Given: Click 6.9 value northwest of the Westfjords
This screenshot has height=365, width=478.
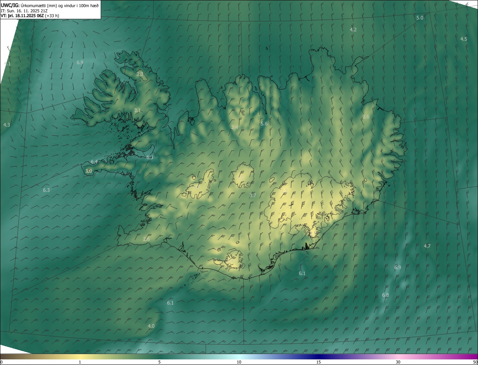Looking at the screenshot, I should pos(80,63).
